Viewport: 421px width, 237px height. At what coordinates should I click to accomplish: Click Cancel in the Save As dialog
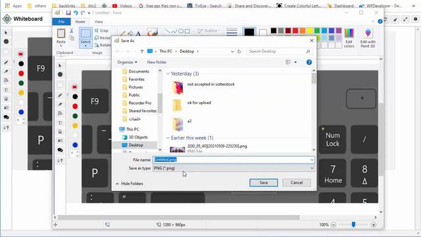tap(297, 183)
